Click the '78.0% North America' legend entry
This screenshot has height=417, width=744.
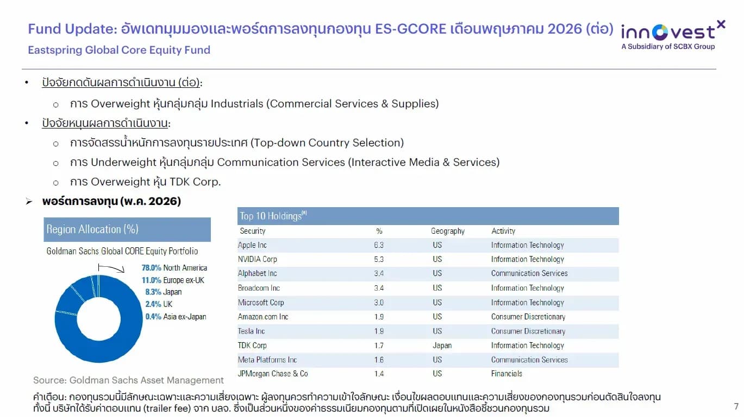174,268
